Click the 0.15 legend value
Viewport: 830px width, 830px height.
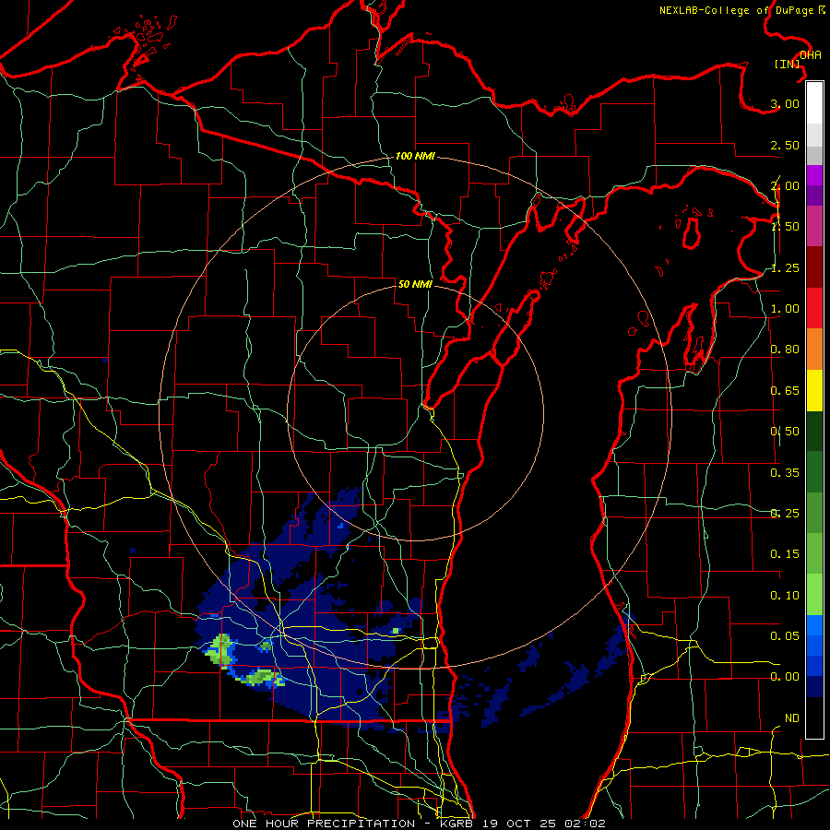[x=785, y=554]
